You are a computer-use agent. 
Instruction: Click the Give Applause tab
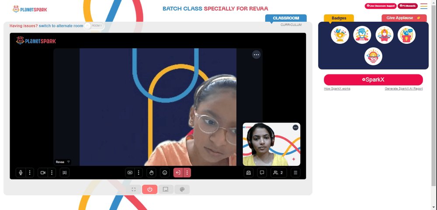tap(404, 18)
